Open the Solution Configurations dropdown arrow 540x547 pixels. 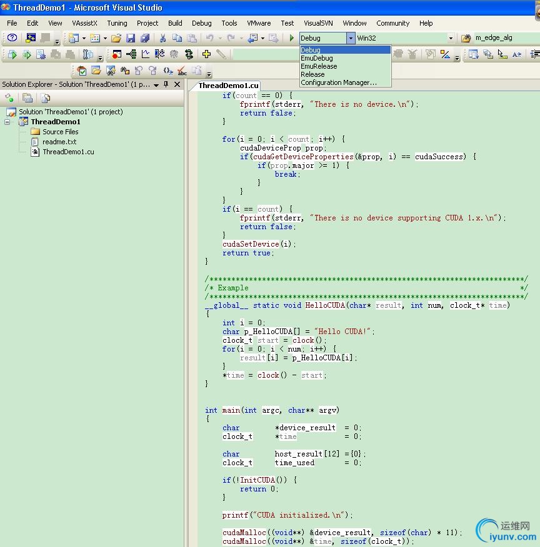pos(351,37)
